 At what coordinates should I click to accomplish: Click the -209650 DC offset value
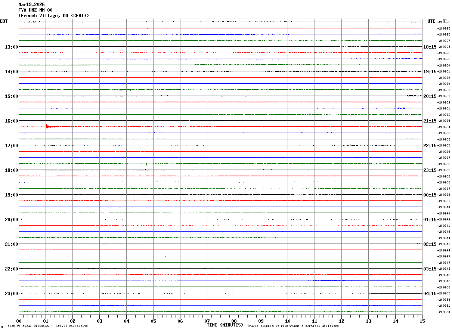(444, 312)
